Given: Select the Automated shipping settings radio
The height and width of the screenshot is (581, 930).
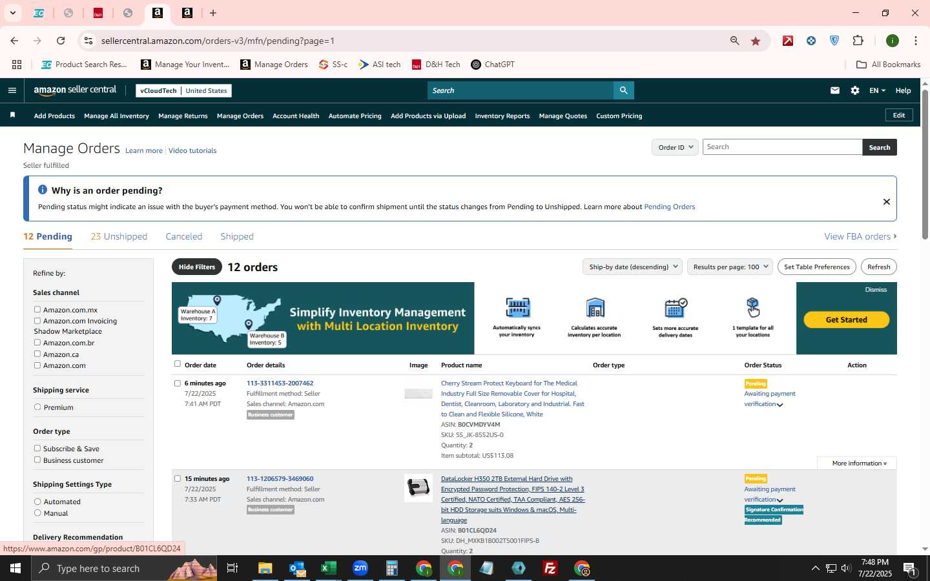Looking at the screenshot, I should coord(37,501).
